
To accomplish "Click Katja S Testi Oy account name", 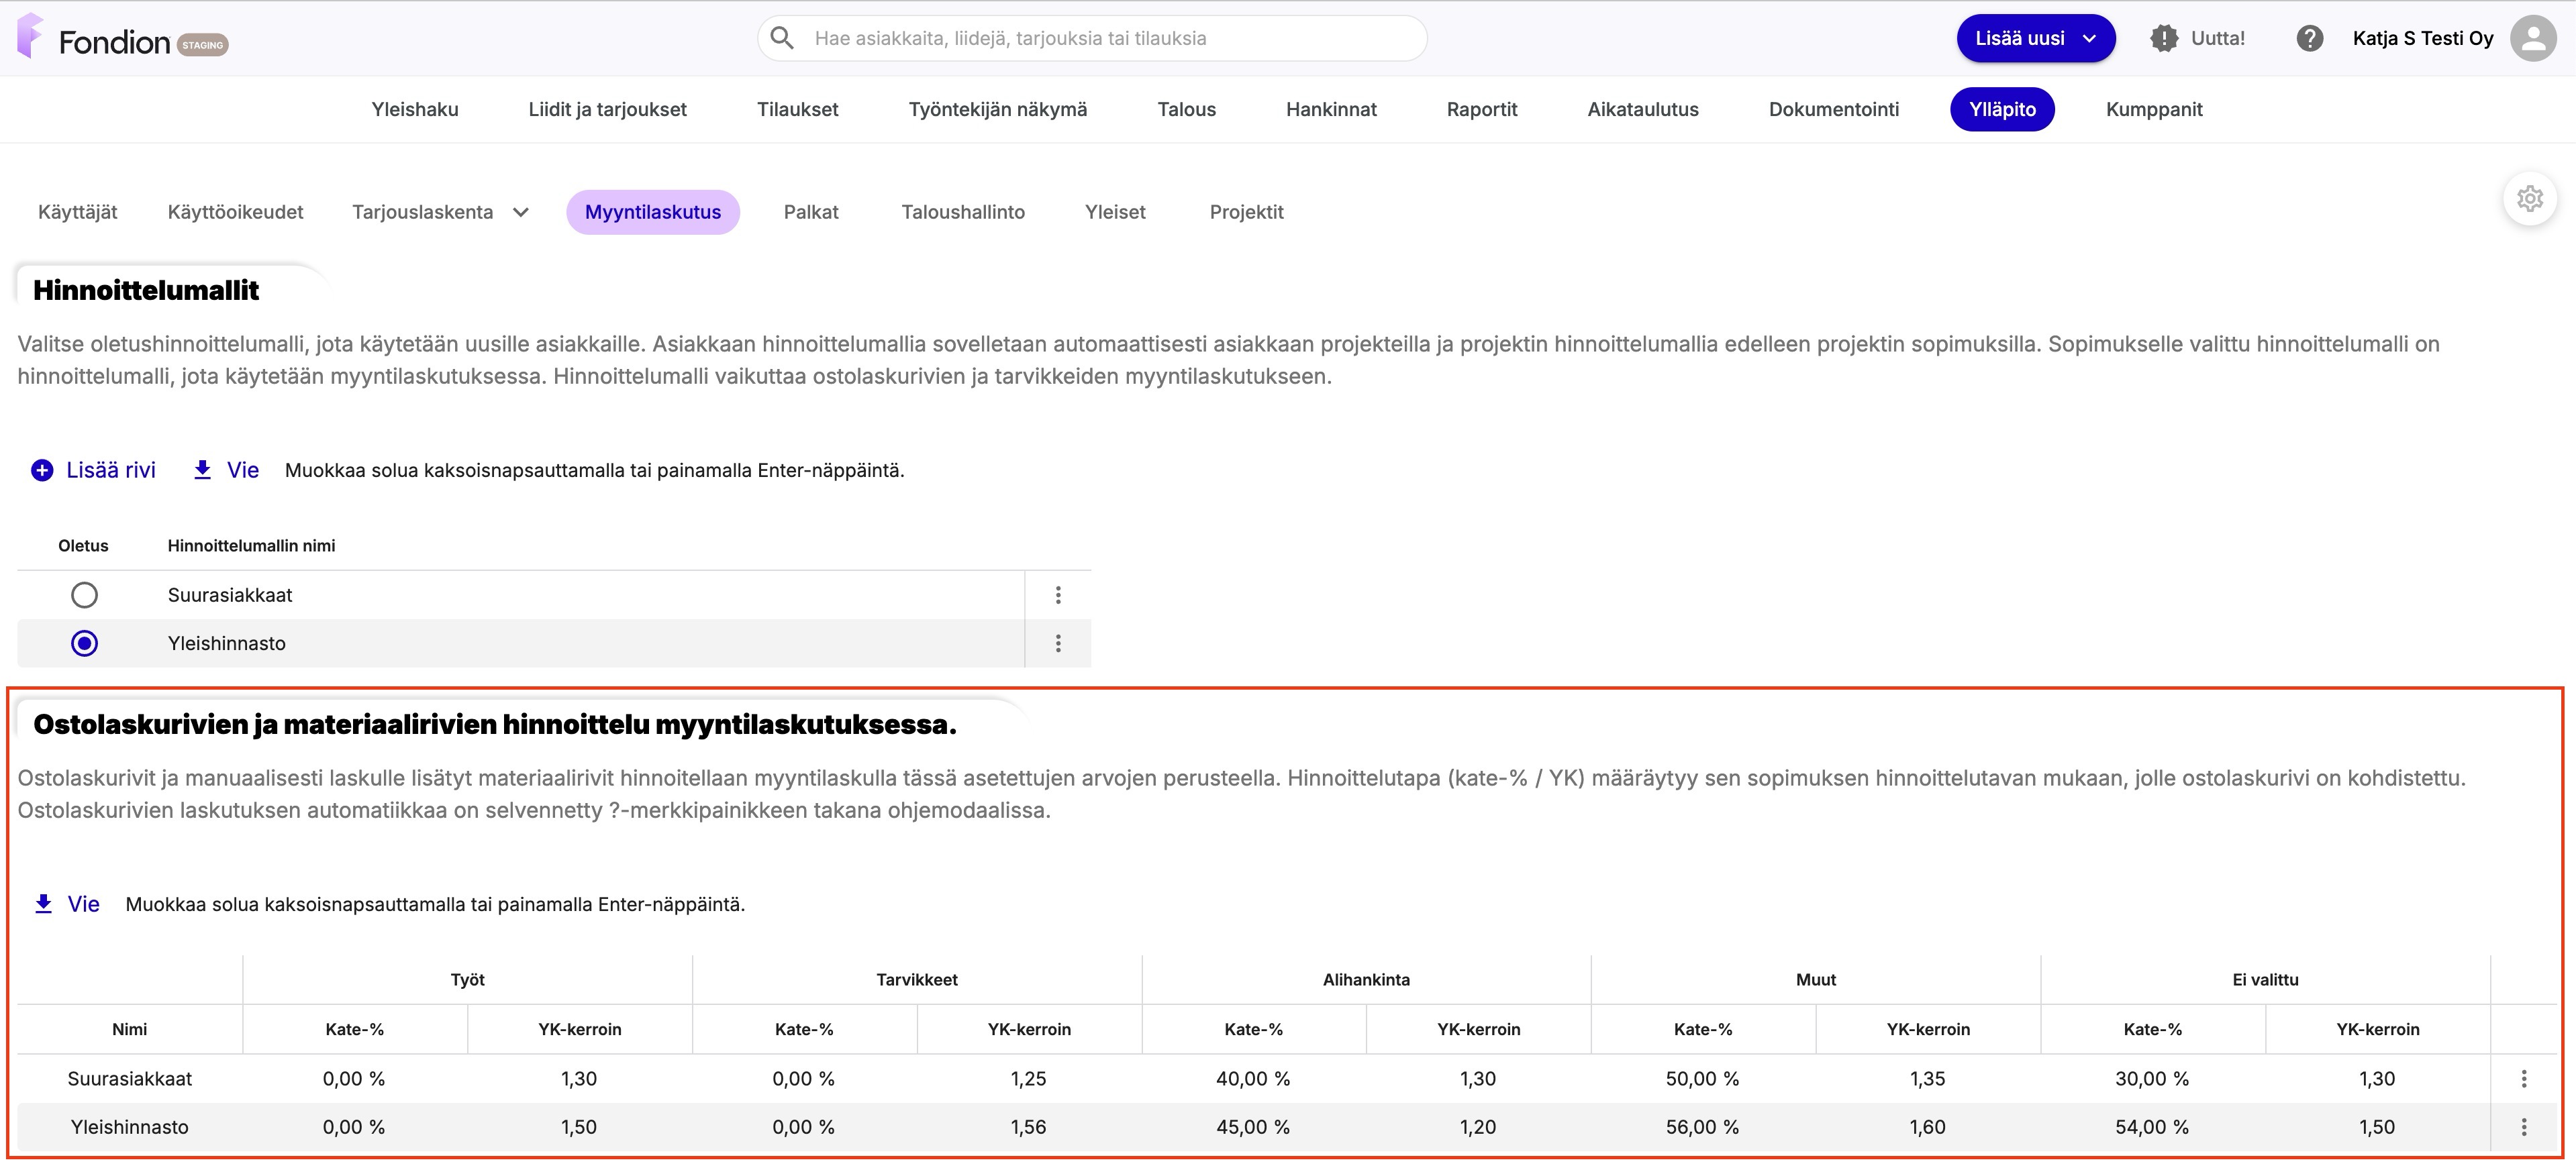I will (2422, 38).
